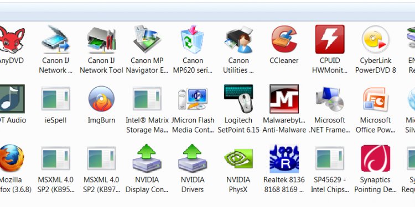
Task: Click the Mozilla Firefox (3.6.8) icon
Action: (12, 158)
